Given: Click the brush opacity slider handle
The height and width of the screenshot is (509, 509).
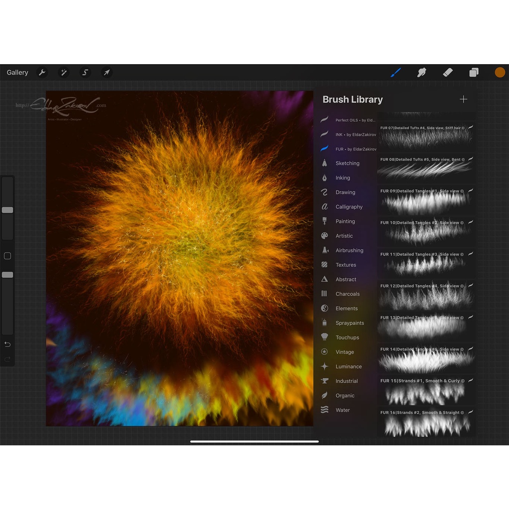Looking at the screenshot, I should pos(7,275).
